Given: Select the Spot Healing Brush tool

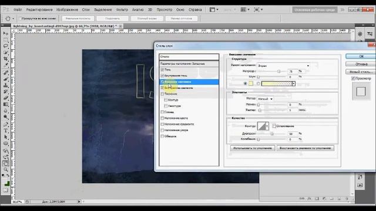Looking at the screenshot, I should [6, 73].
